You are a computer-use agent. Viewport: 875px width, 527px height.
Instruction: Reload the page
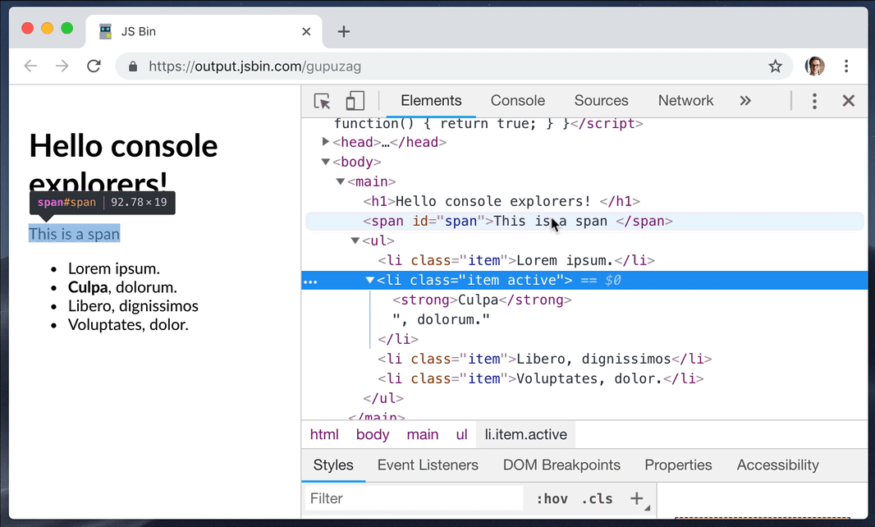(x=94, y=66)
